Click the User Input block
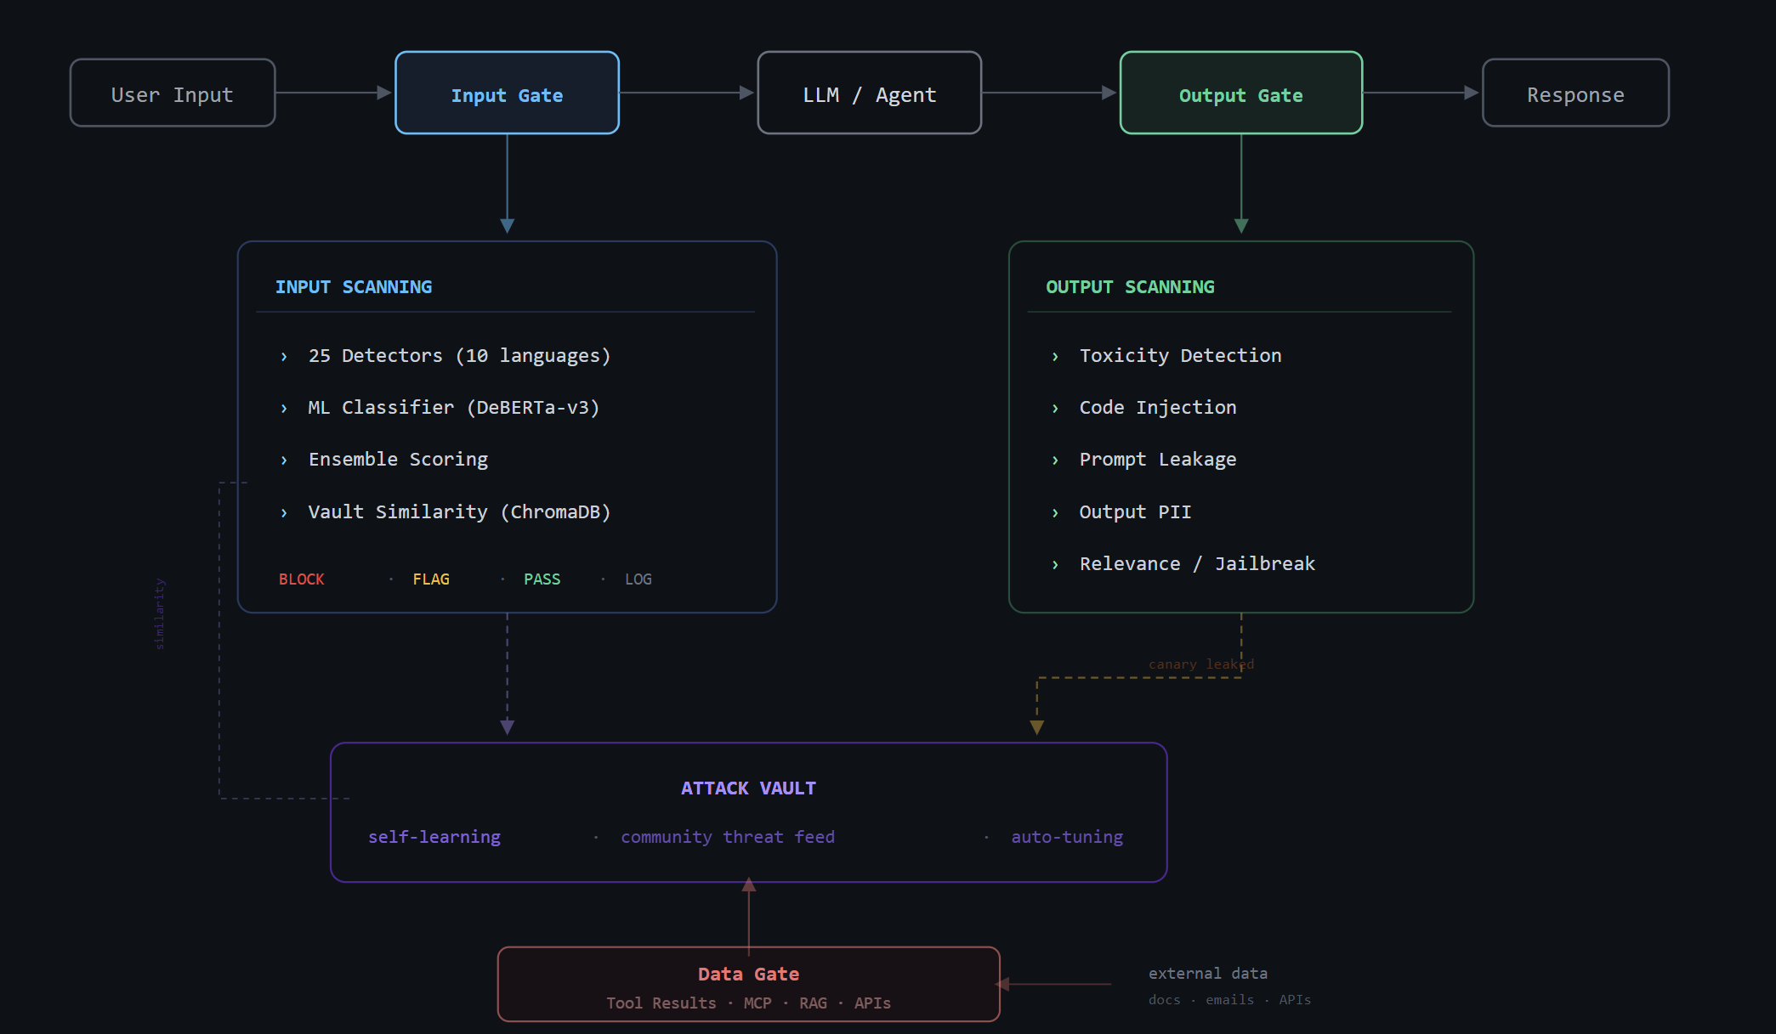Viewport: 1776px width, 1034px height. 172,93
